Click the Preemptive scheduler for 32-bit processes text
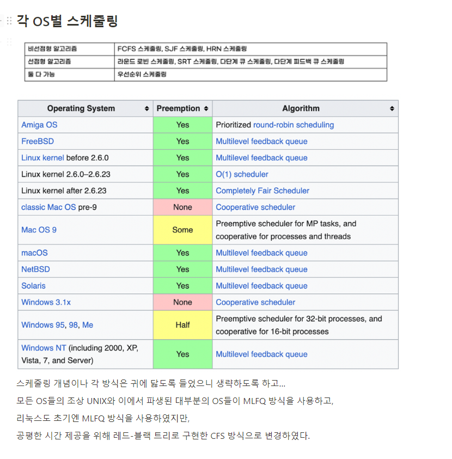Image resolution: width=452 pixels, height=459 pixels. [299, 325]
